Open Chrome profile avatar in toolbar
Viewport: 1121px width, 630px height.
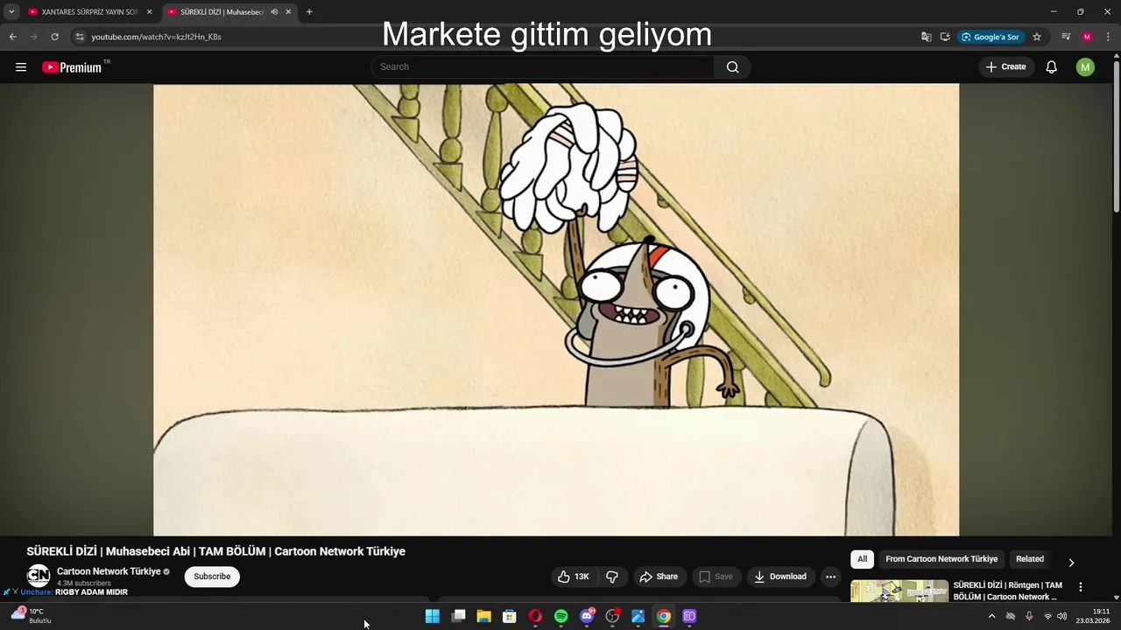[1087, 37]
